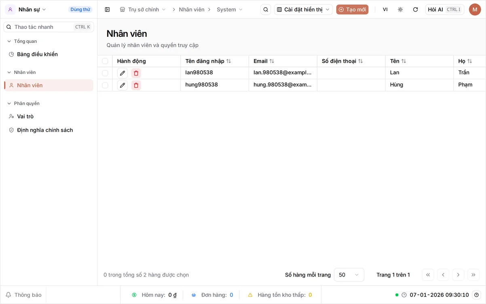This screenshot has width=486, height=304.
Task: Delete the lan980538 employee row
Action: (x=136, y=73)
